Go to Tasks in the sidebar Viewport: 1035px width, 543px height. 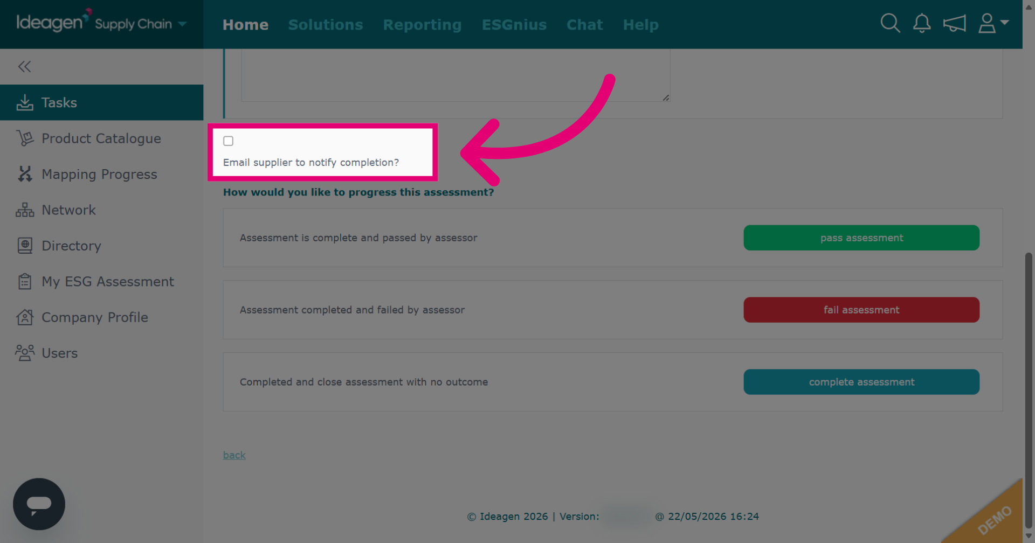pos(101,102)
